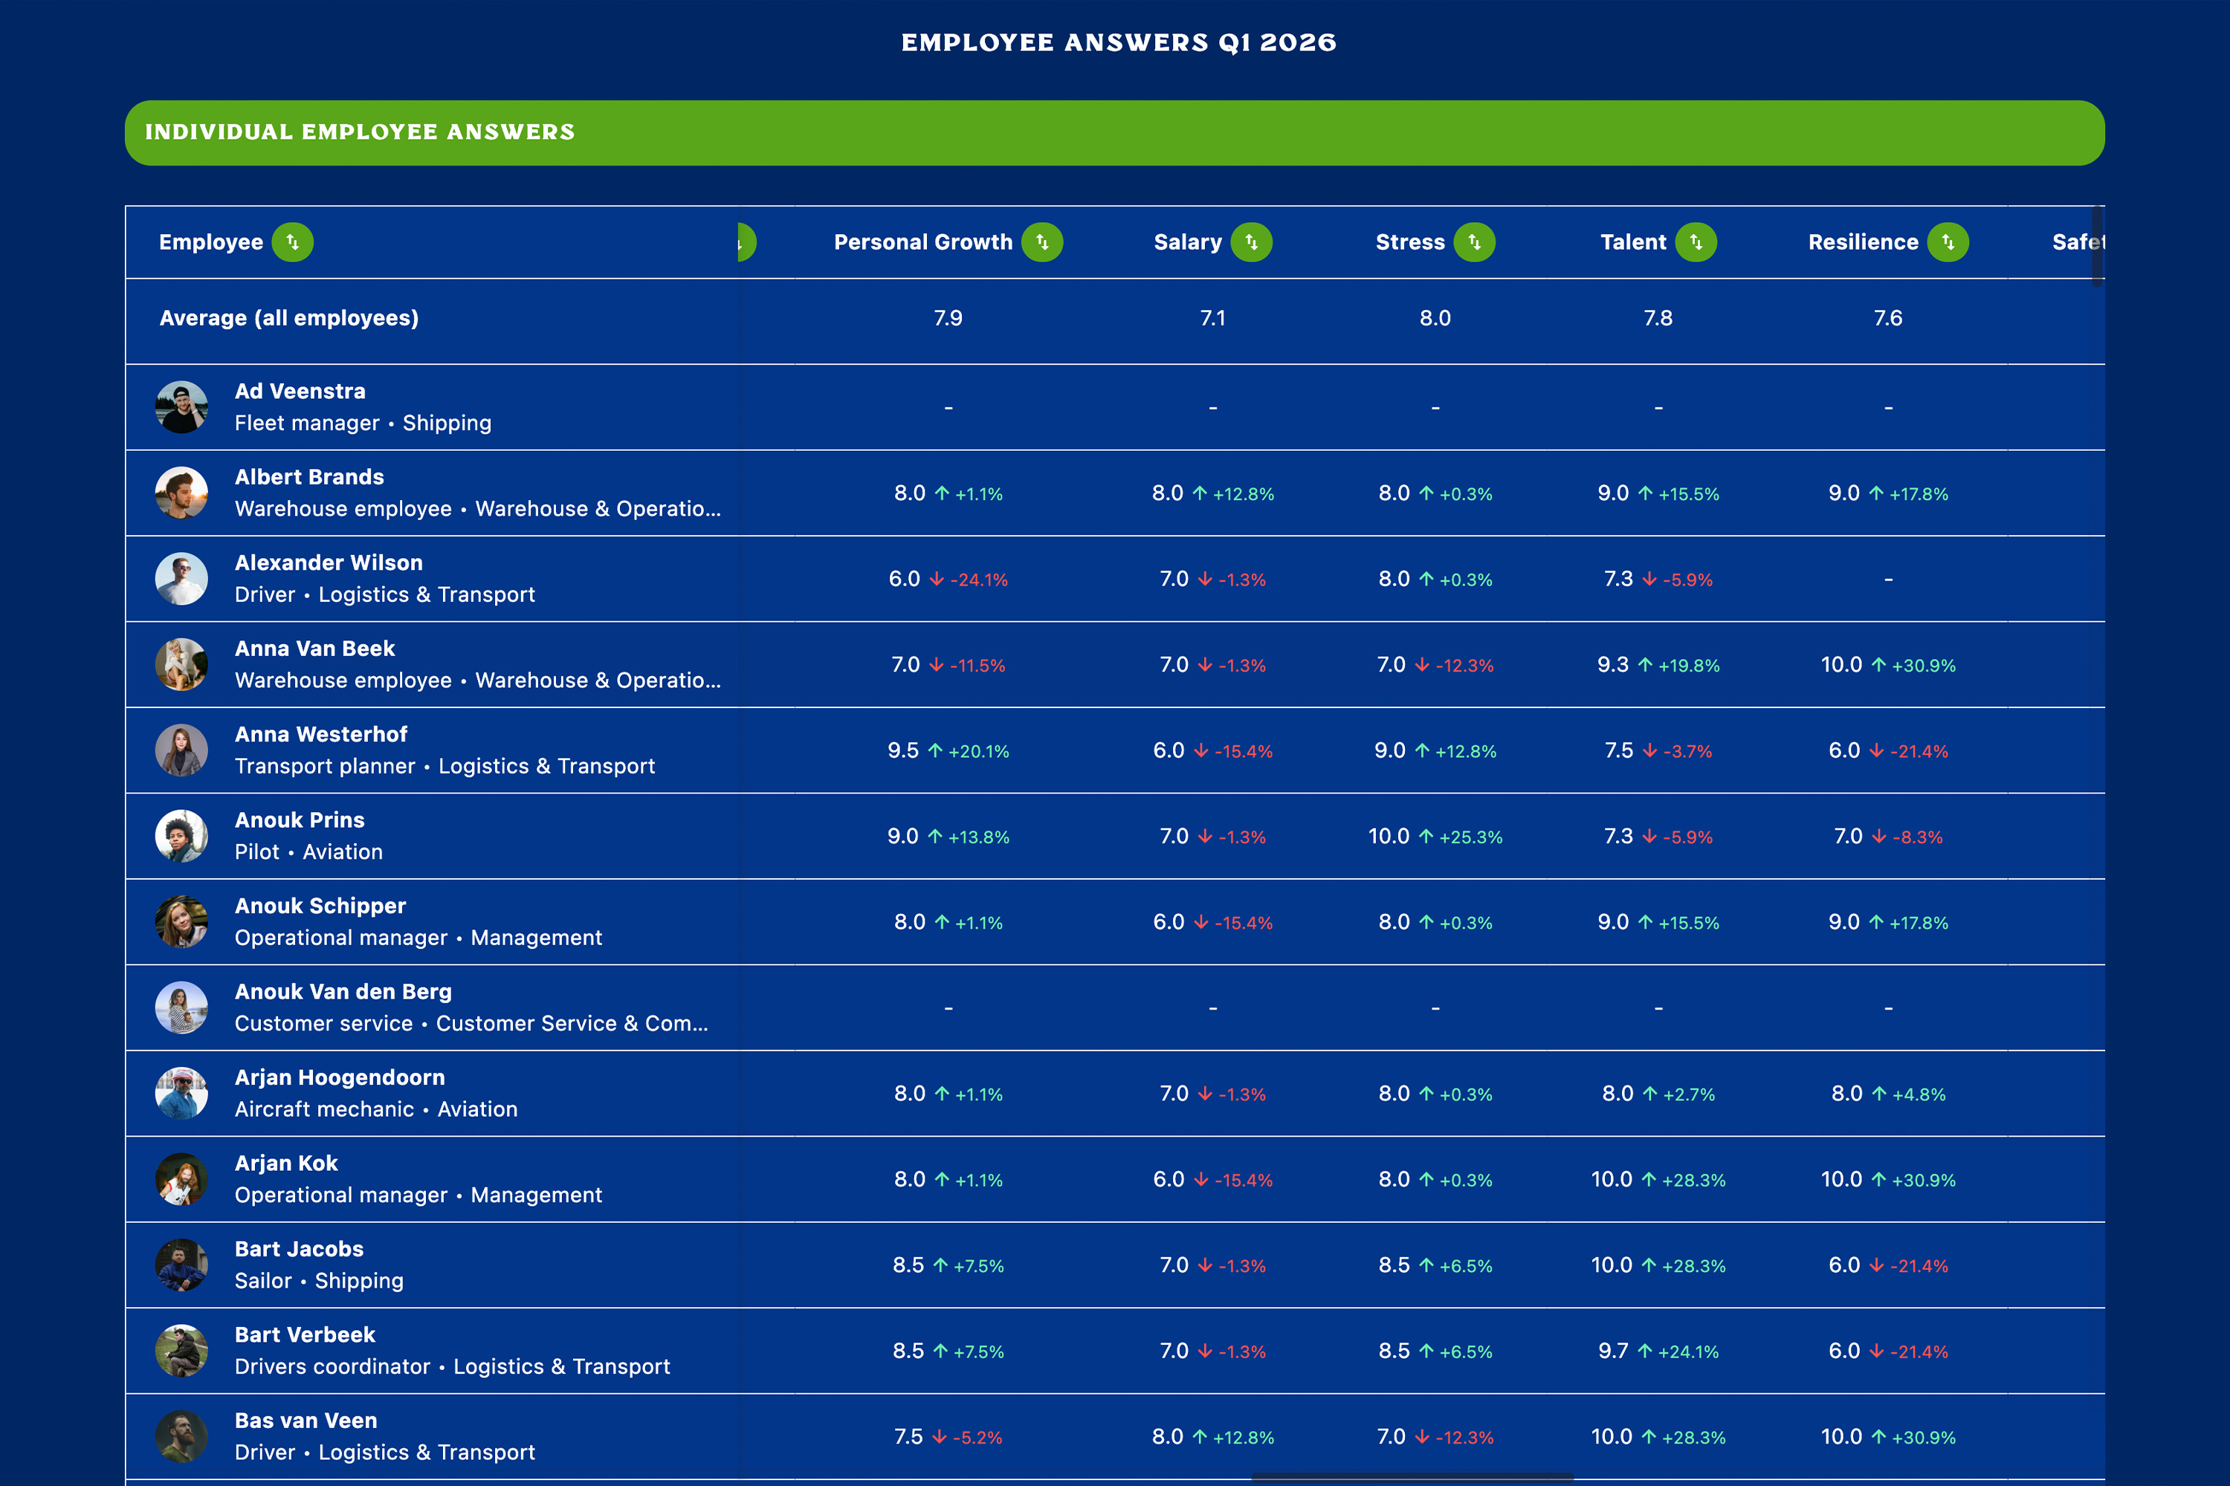
Task: Click Ad Veenstra's profile photo
Action: pos(181,407)
